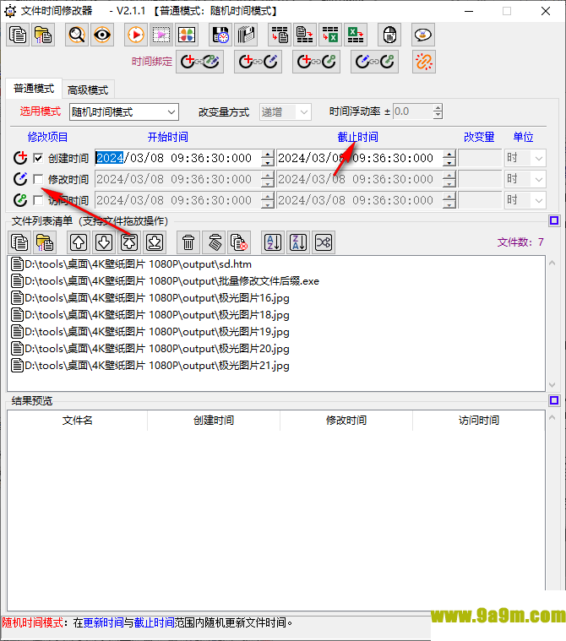Maximize the 结果预览 panel with square button

(x=554, y=400)
